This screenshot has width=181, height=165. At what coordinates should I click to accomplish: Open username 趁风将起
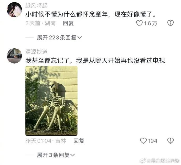pos(36,6)
